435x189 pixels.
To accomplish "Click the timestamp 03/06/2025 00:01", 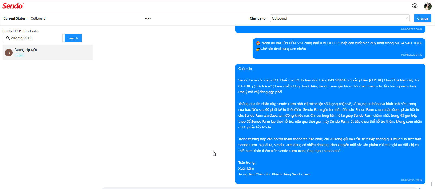I will click(x=412, y=29).
